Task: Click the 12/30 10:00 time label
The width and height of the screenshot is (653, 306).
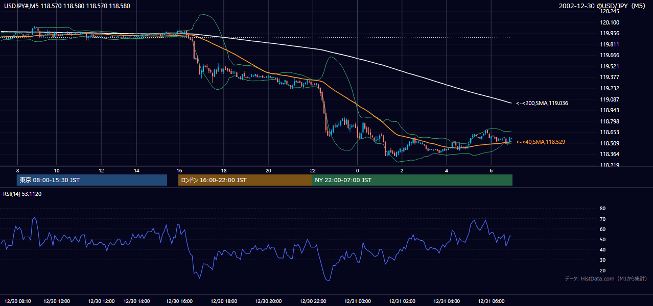Action: [57, 301]
